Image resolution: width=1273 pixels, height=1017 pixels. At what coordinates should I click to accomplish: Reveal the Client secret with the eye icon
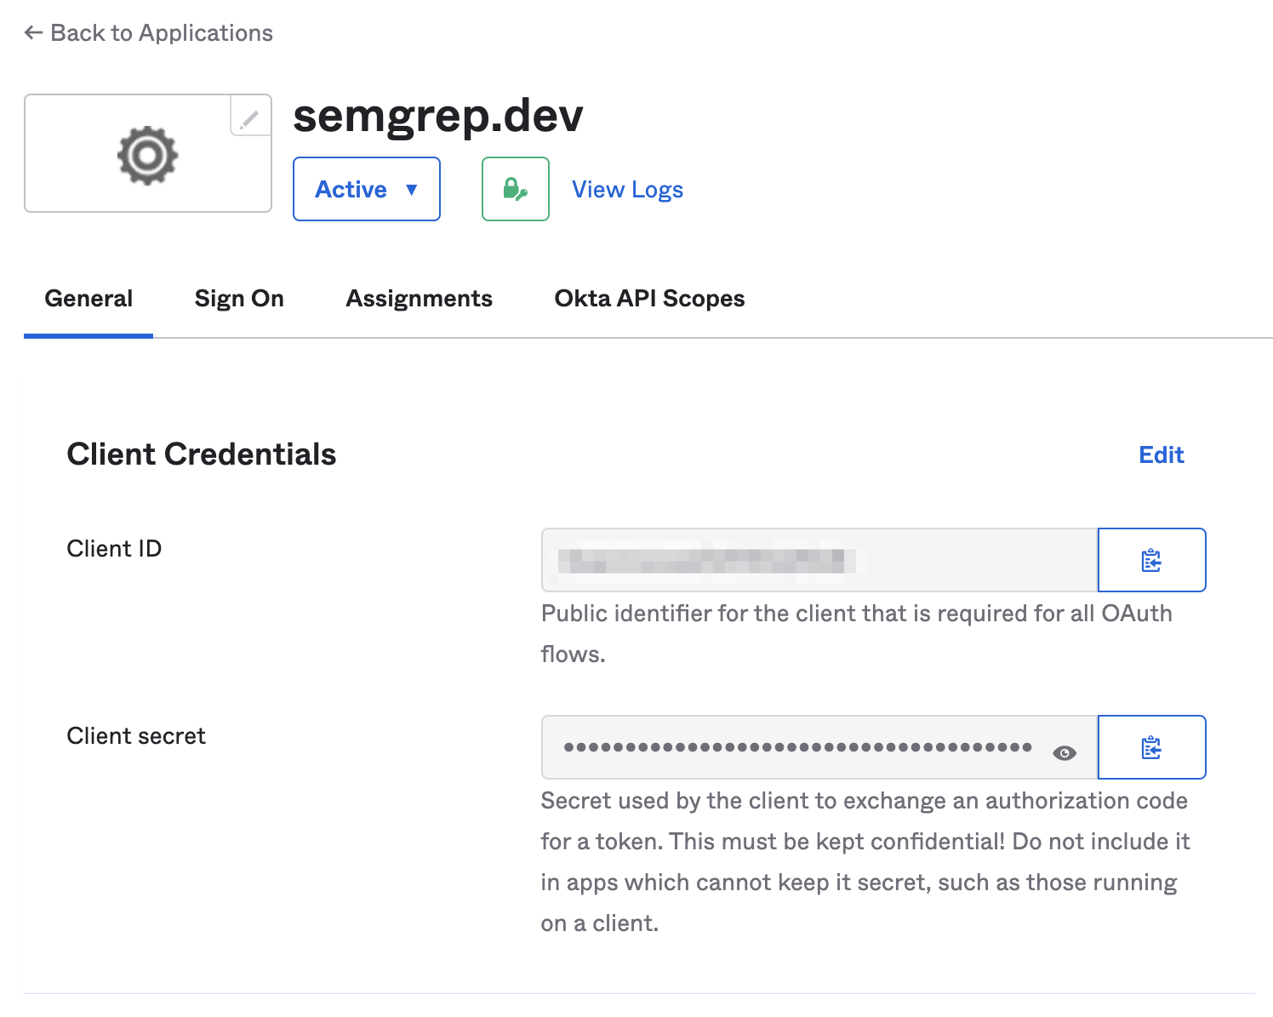1064,752
